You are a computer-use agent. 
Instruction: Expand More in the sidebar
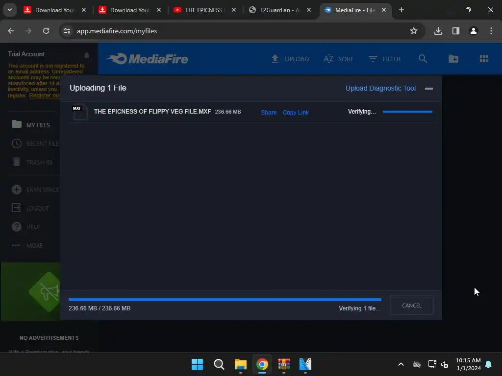point(27,245)
